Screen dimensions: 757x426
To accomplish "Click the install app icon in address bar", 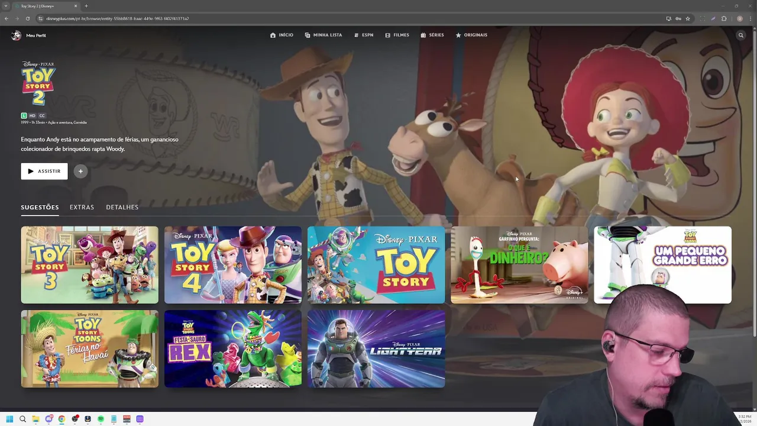I will click(x=669, y=18).
